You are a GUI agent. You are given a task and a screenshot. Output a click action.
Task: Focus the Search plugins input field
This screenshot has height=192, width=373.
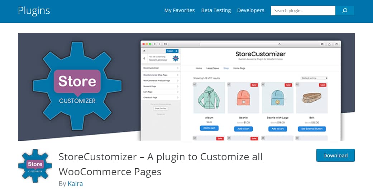[x=303, y=10]
